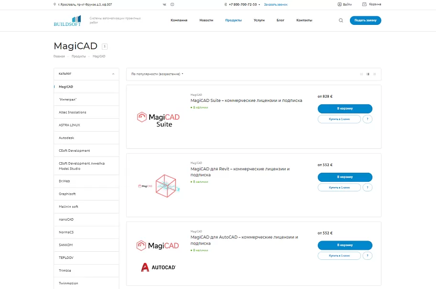Add MagiCAD для AutoCAD to cart
The width and height of the screenshot is (436, 289).
(x=345, y=245)
